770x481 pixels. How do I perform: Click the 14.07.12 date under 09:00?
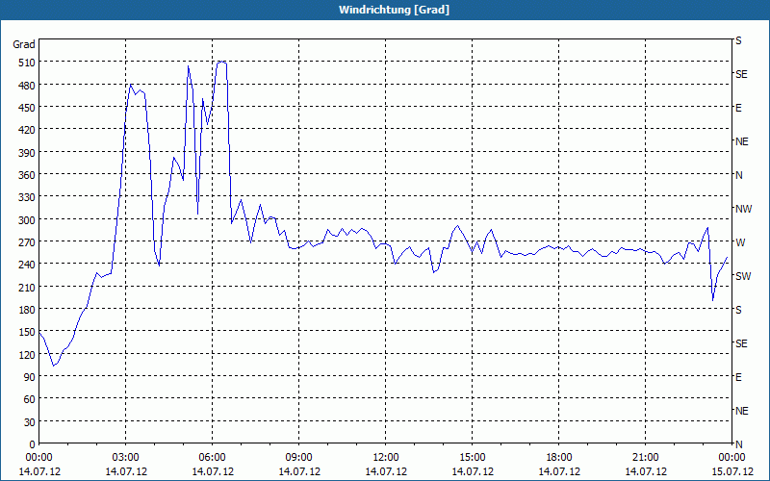(x=299, y=471)
